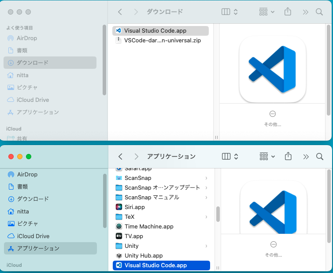Viewport: 333px width, 273px height.
Task: Expand the TeX folder chevron
Action: 206,217
